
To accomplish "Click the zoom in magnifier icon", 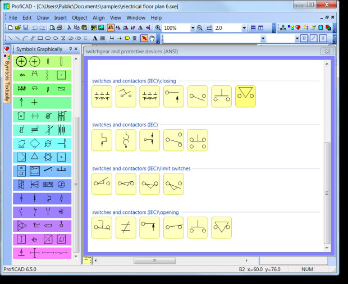I will [158, 28].
